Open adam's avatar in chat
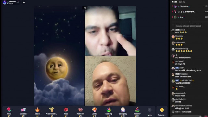The width and height of the screenshot is (208, 117). click(173, 30)
